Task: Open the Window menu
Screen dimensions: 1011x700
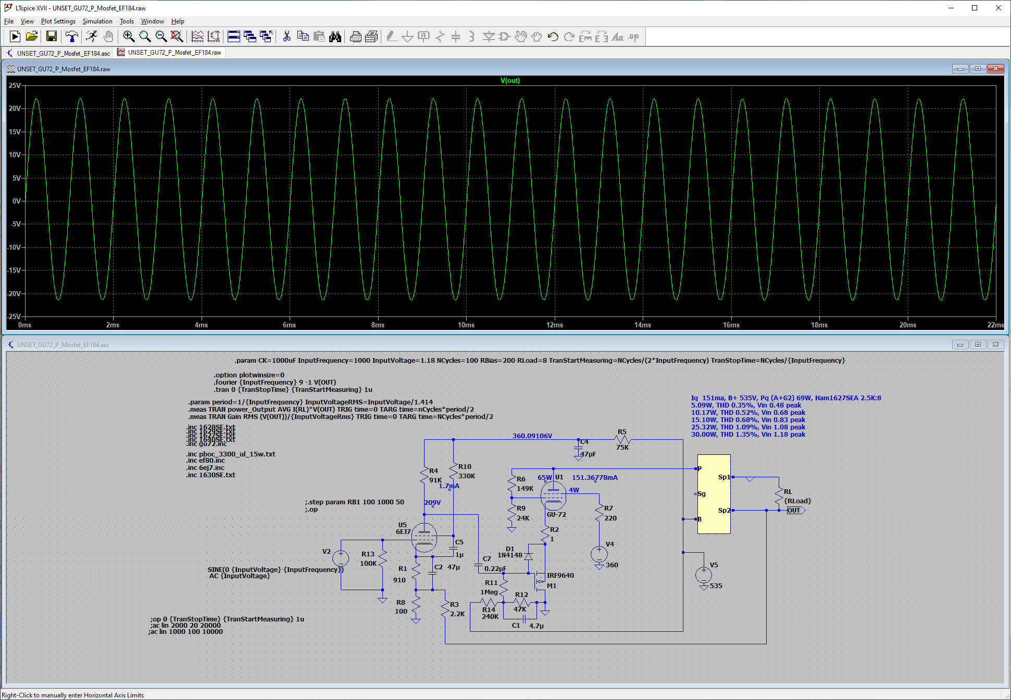Action: click(153, 21)
